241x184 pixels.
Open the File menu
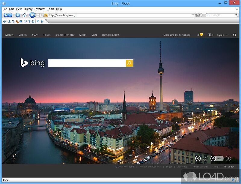tap(5, 9)
